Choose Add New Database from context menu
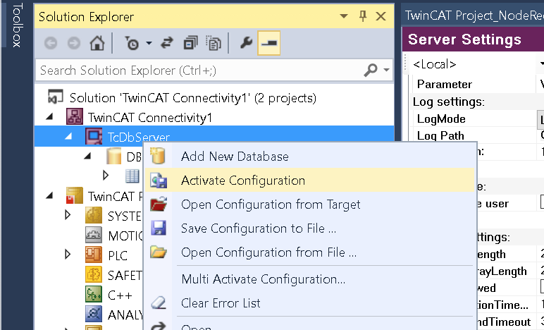 pyautogui.click(x=310, y=157)
